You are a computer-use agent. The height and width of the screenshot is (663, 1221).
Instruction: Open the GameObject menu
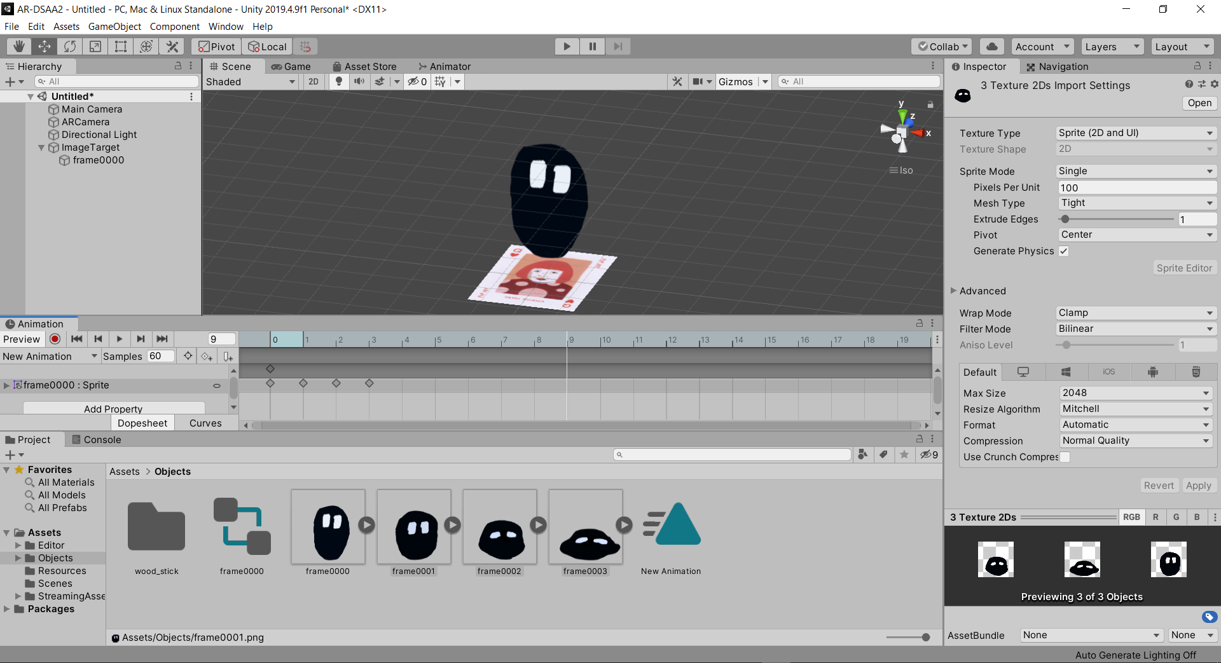[x=114, y=27]
